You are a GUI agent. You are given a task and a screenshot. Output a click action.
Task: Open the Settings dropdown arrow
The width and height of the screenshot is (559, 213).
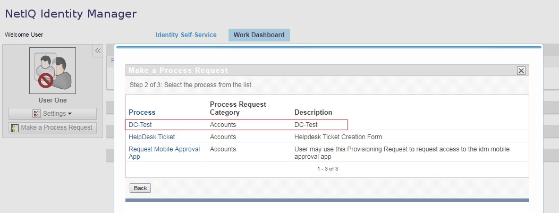70,114
